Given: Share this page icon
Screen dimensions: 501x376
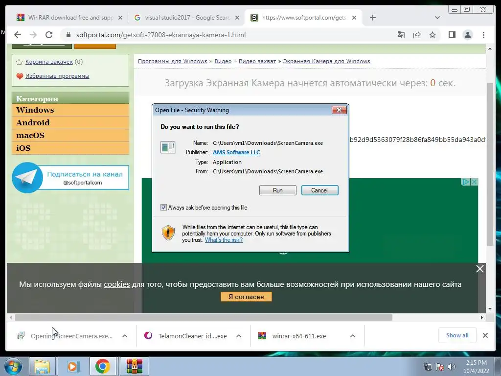Looking at the screenshot, I should 417,35.
